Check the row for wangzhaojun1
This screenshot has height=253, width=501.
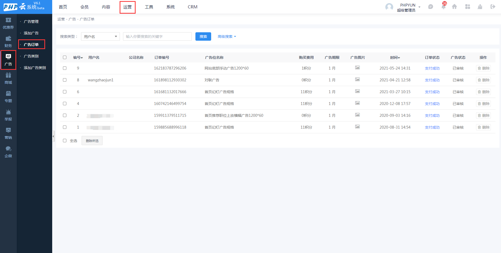click(x=65, y=80)
